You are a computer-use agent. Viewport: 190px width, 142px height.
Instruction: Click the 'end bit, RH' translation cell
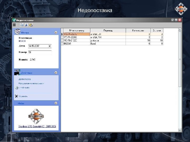[x=108, y=37]
